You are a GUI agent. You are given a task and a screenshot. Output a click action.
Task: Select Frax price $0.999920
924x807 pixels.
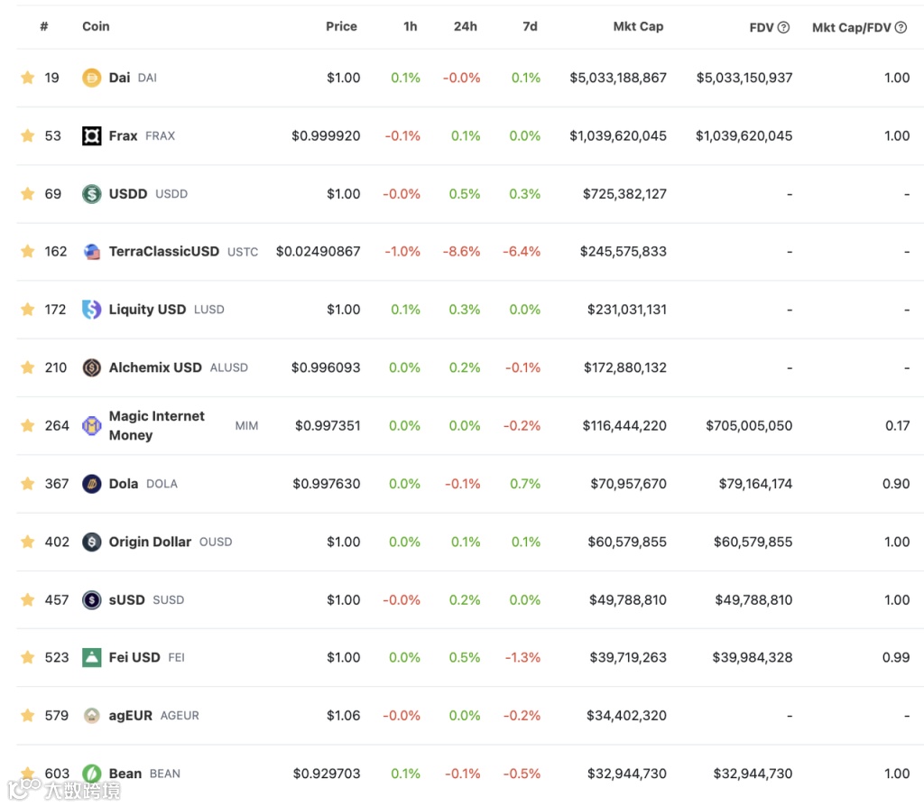[326, 136]
